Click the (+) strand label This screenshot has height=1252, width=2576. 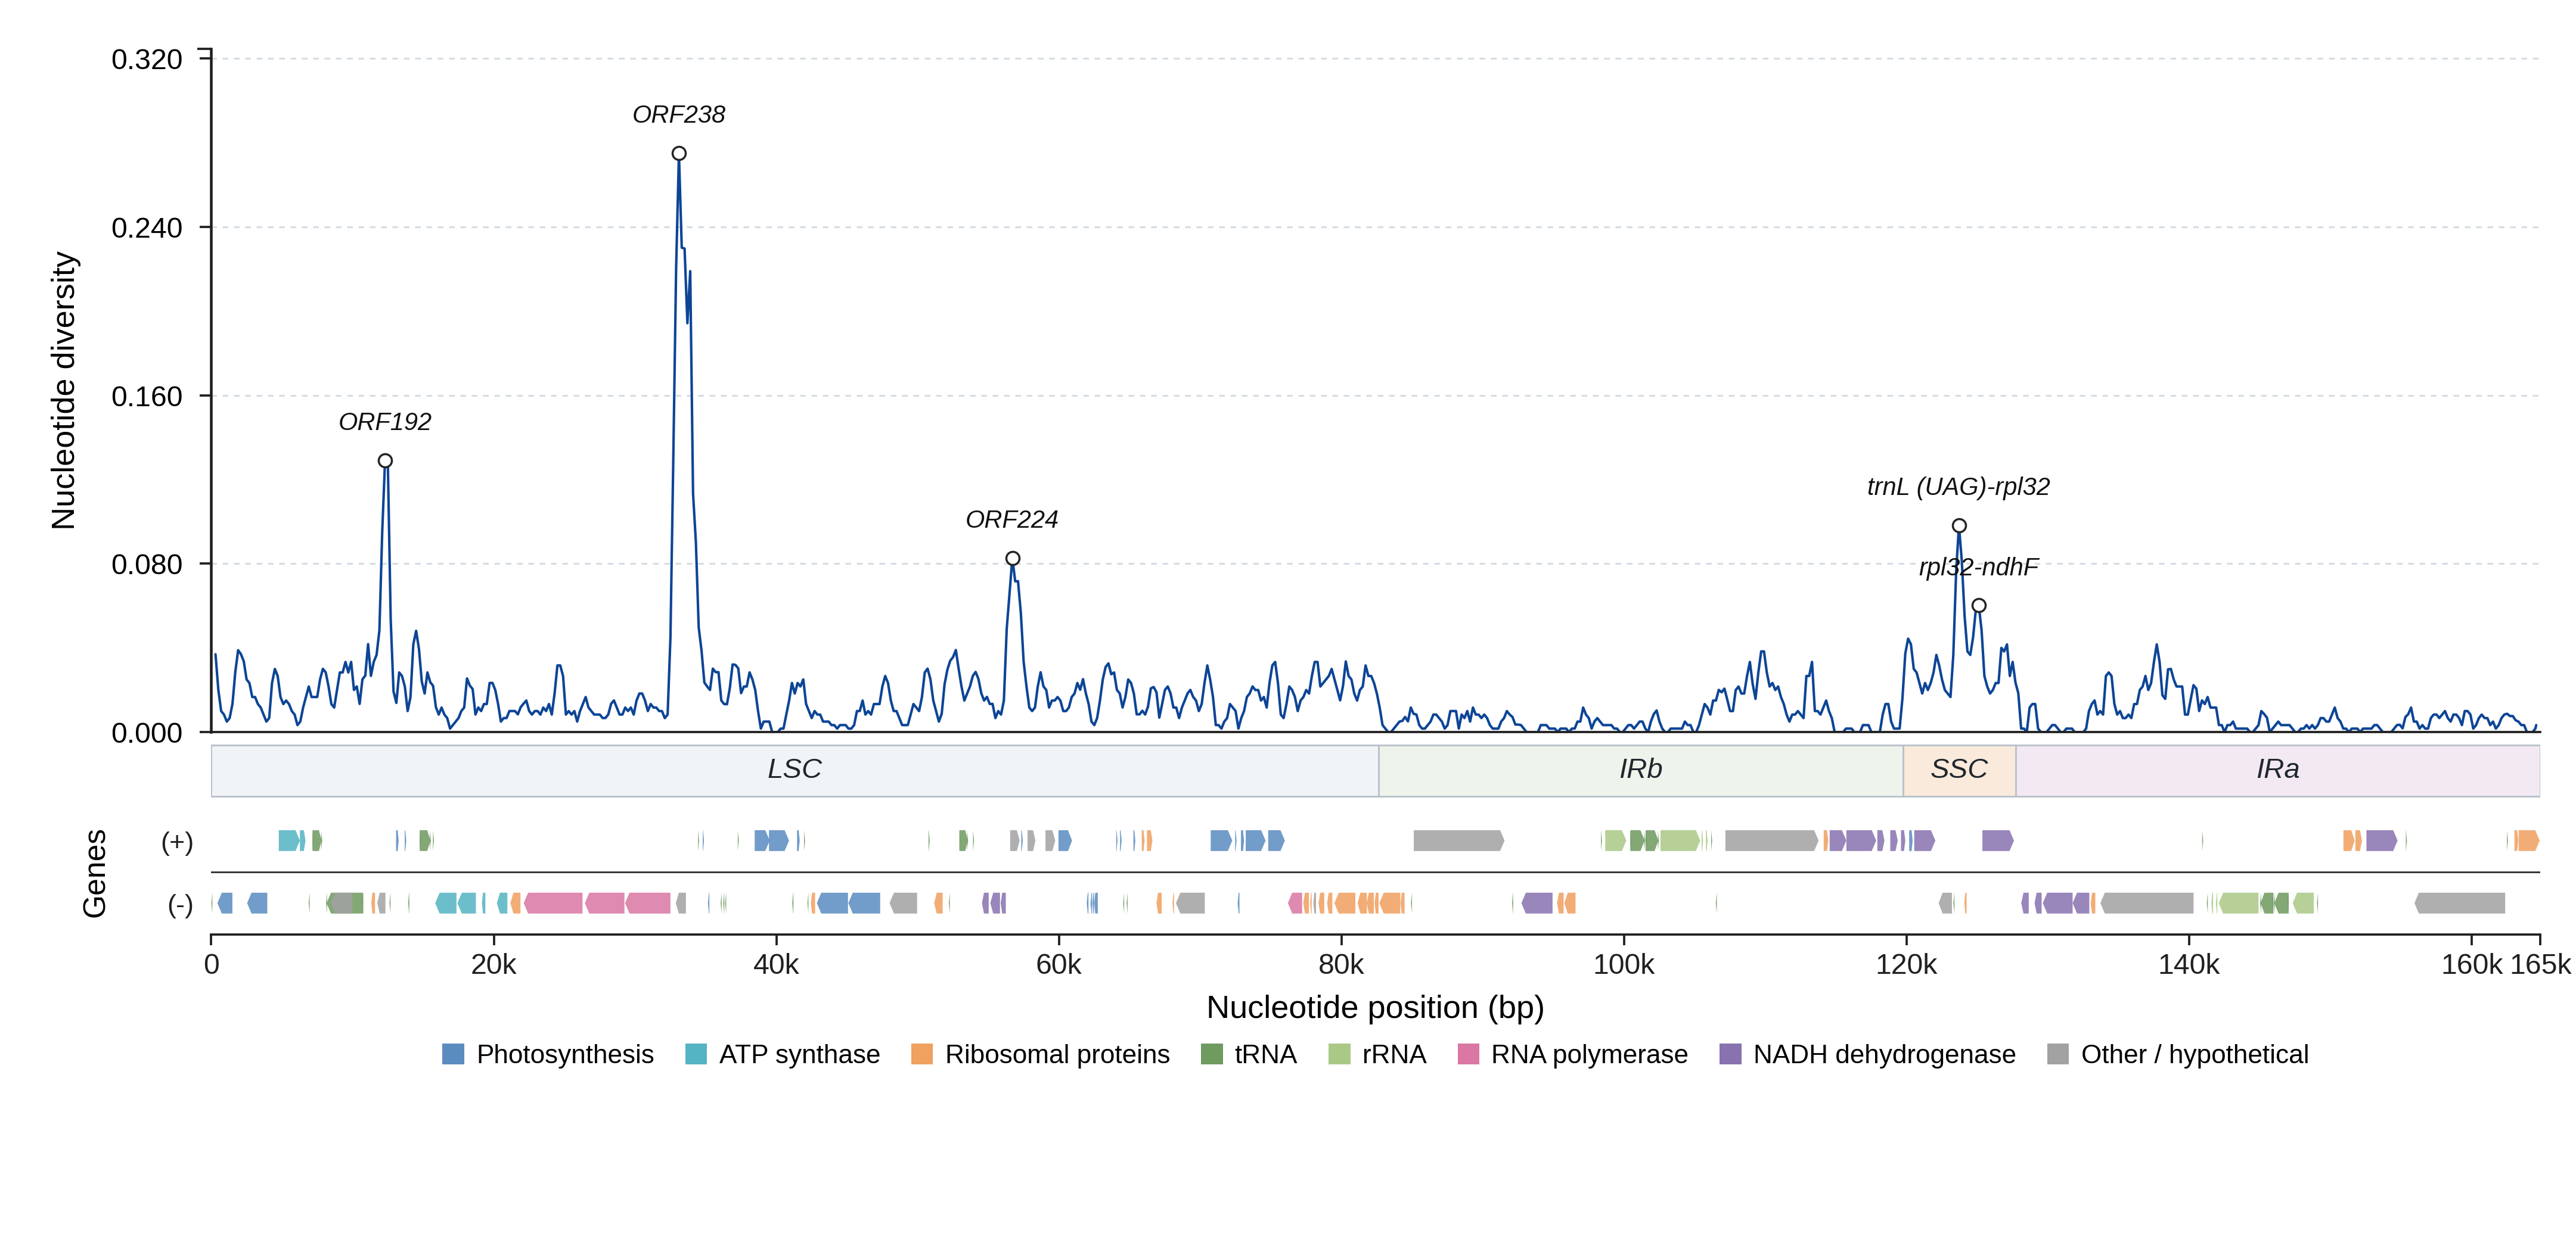(177, 842)
